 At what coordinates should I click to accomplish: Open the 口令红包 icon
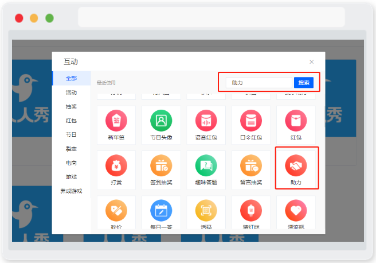click(x=251, y=121)
